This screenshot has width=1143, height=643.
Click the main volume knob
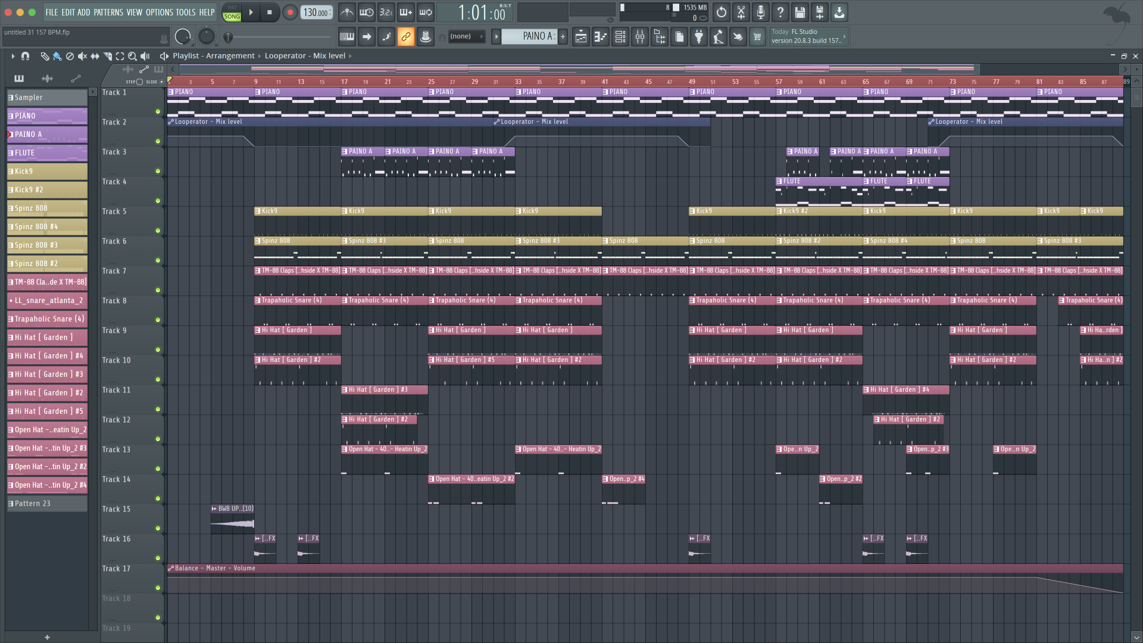[x=183, y=37]
